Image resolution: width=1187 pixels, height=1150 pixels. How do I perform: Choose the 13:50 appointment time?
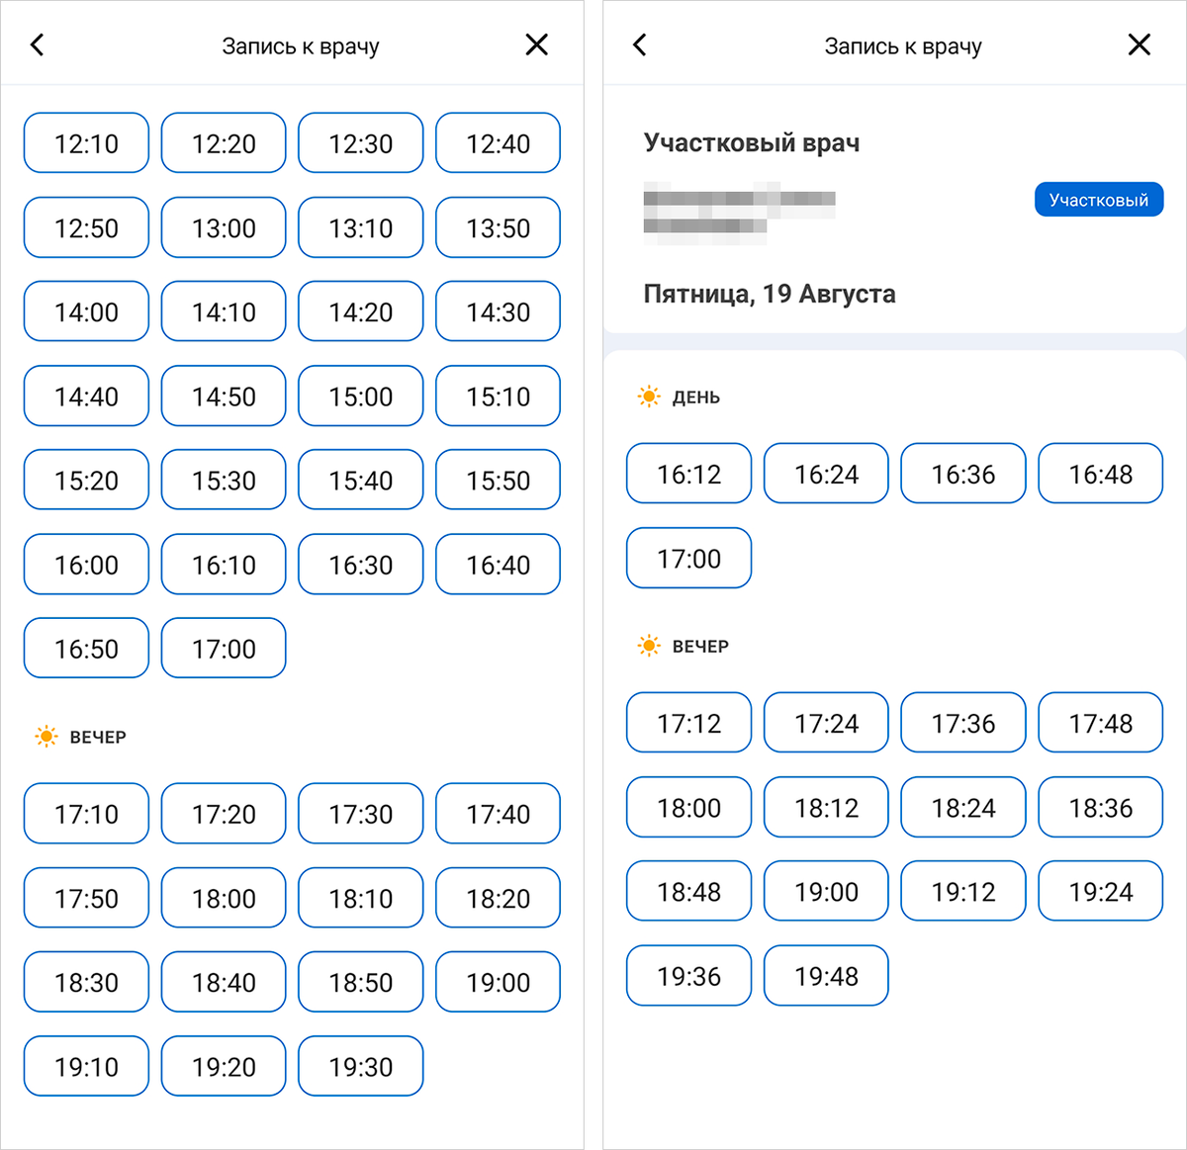[498, 227]
